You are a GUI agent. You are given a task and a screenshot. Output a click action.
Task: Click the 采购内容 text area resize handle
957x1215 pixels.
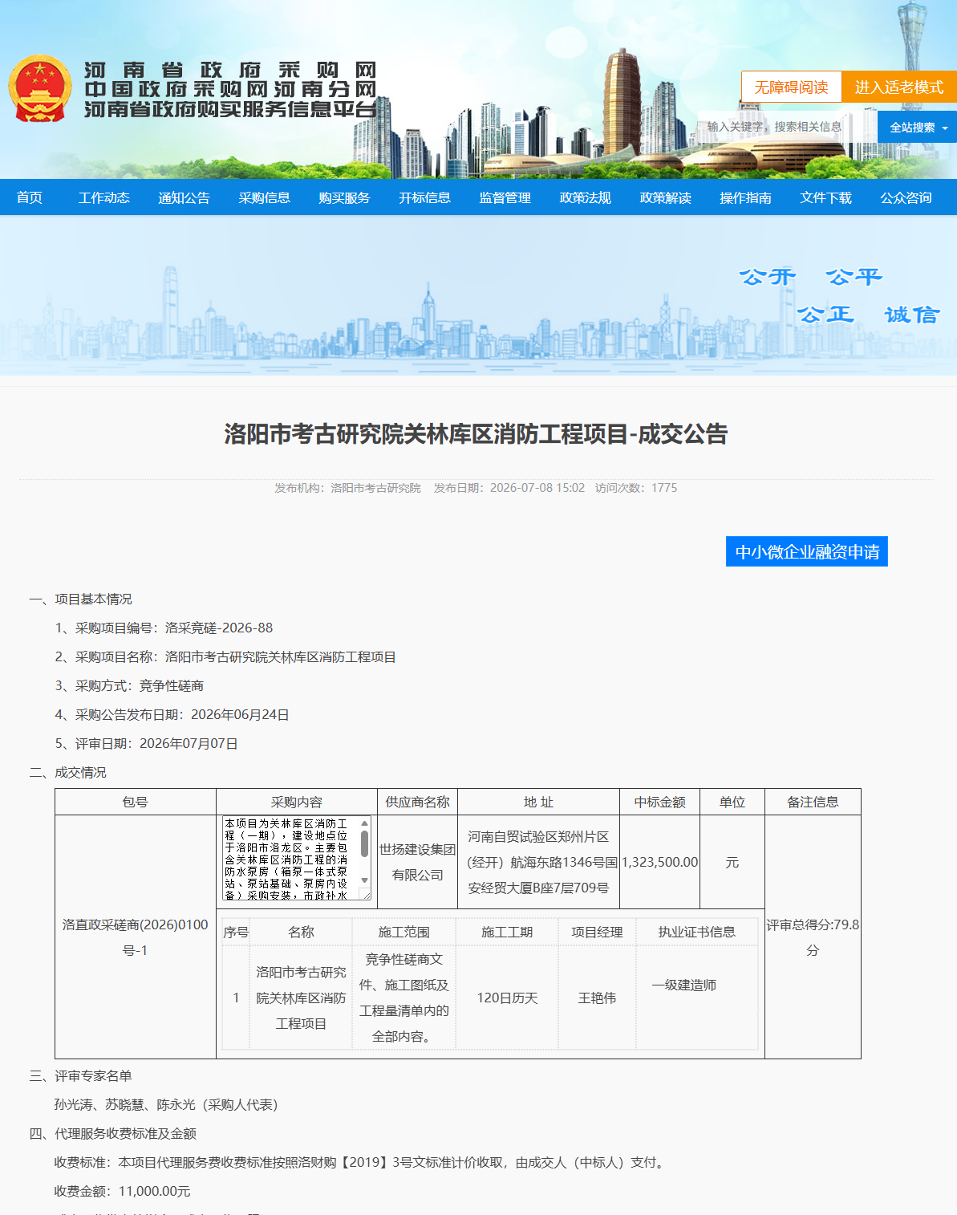pyautogui.click(x=366, y=895)
